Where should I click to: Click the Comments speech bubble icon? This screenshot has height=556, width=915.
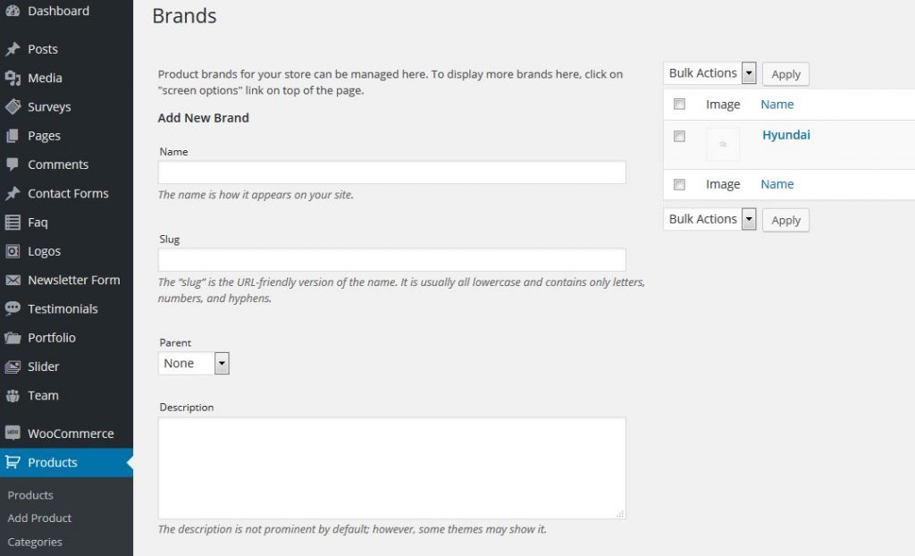[x=13, y=164]
